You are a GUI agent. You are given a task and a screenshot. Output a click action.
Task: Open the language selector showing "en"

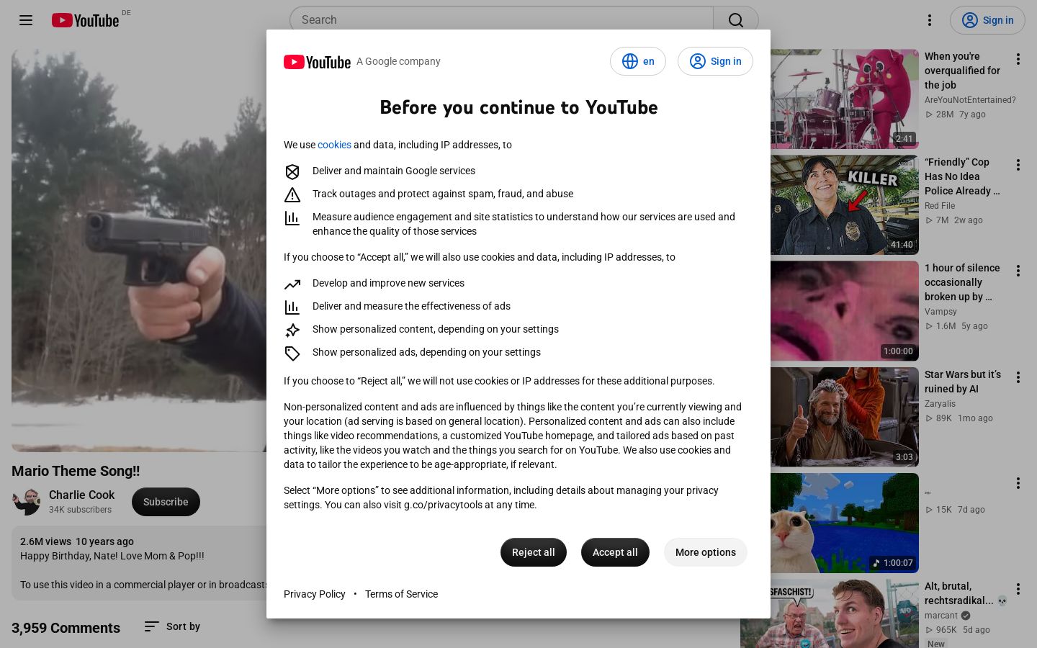(x=638, y=61)
